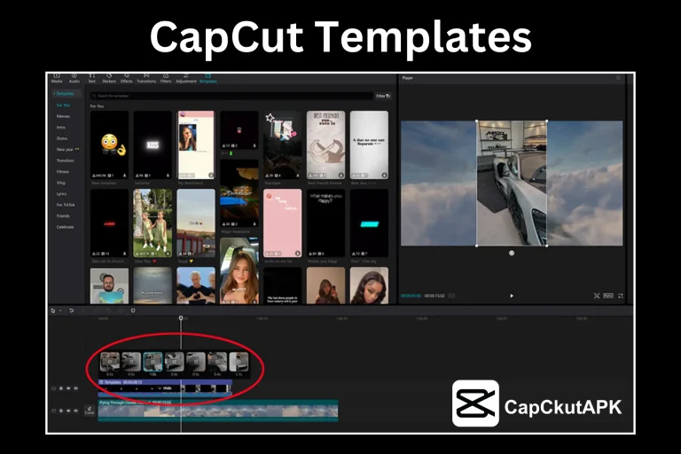Hide the main clouds video track

(68, 411)
